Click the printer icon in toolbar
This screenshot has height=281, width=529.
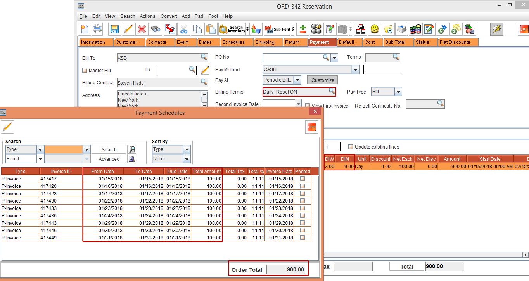click(x=97, y=29)
